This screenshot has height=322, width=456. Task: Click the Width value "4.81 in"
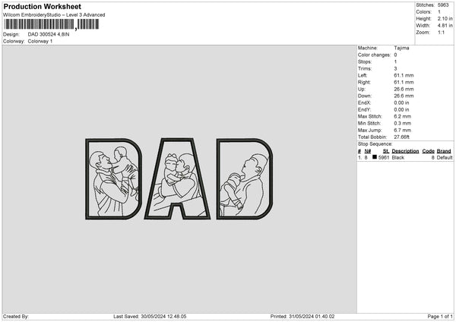coord(445,26)
